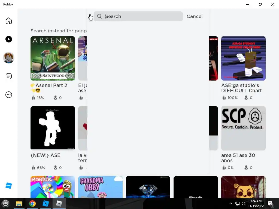Click the thumbs-up icon under area 51 ase
This screenshot has width=279, height=209.
(224, 167)
